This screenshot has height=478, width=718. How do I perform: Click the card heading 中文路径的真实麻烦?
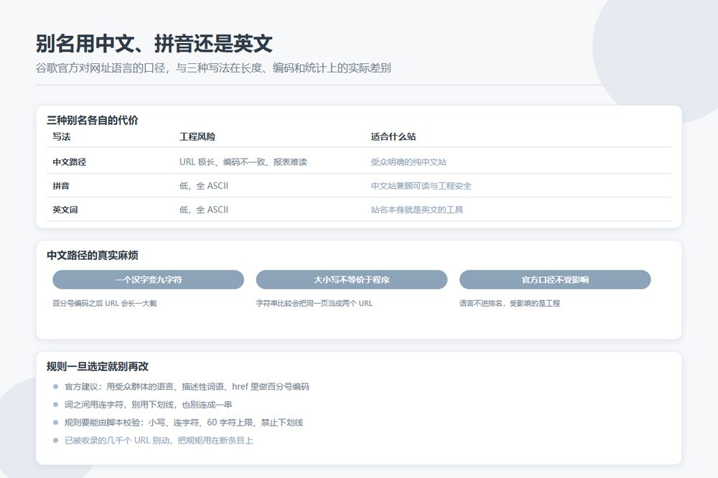pyautogui.click(x=93, y=255)
